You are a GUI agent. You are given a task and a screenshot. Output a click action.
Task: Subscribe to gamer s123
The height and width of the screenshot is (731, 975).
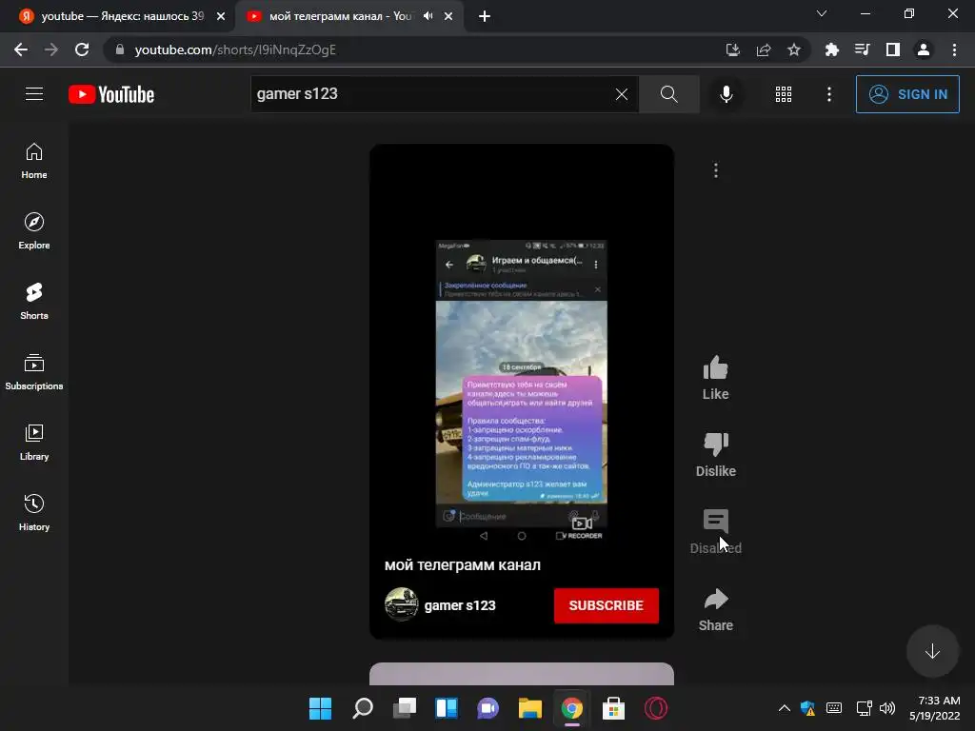607,605
